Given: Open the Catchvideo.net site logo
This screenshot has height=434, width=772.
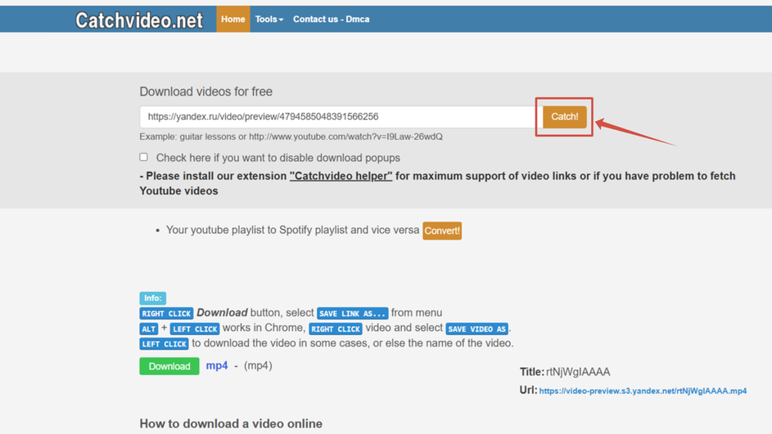Looking at the screenshot, I should point(139,20).
